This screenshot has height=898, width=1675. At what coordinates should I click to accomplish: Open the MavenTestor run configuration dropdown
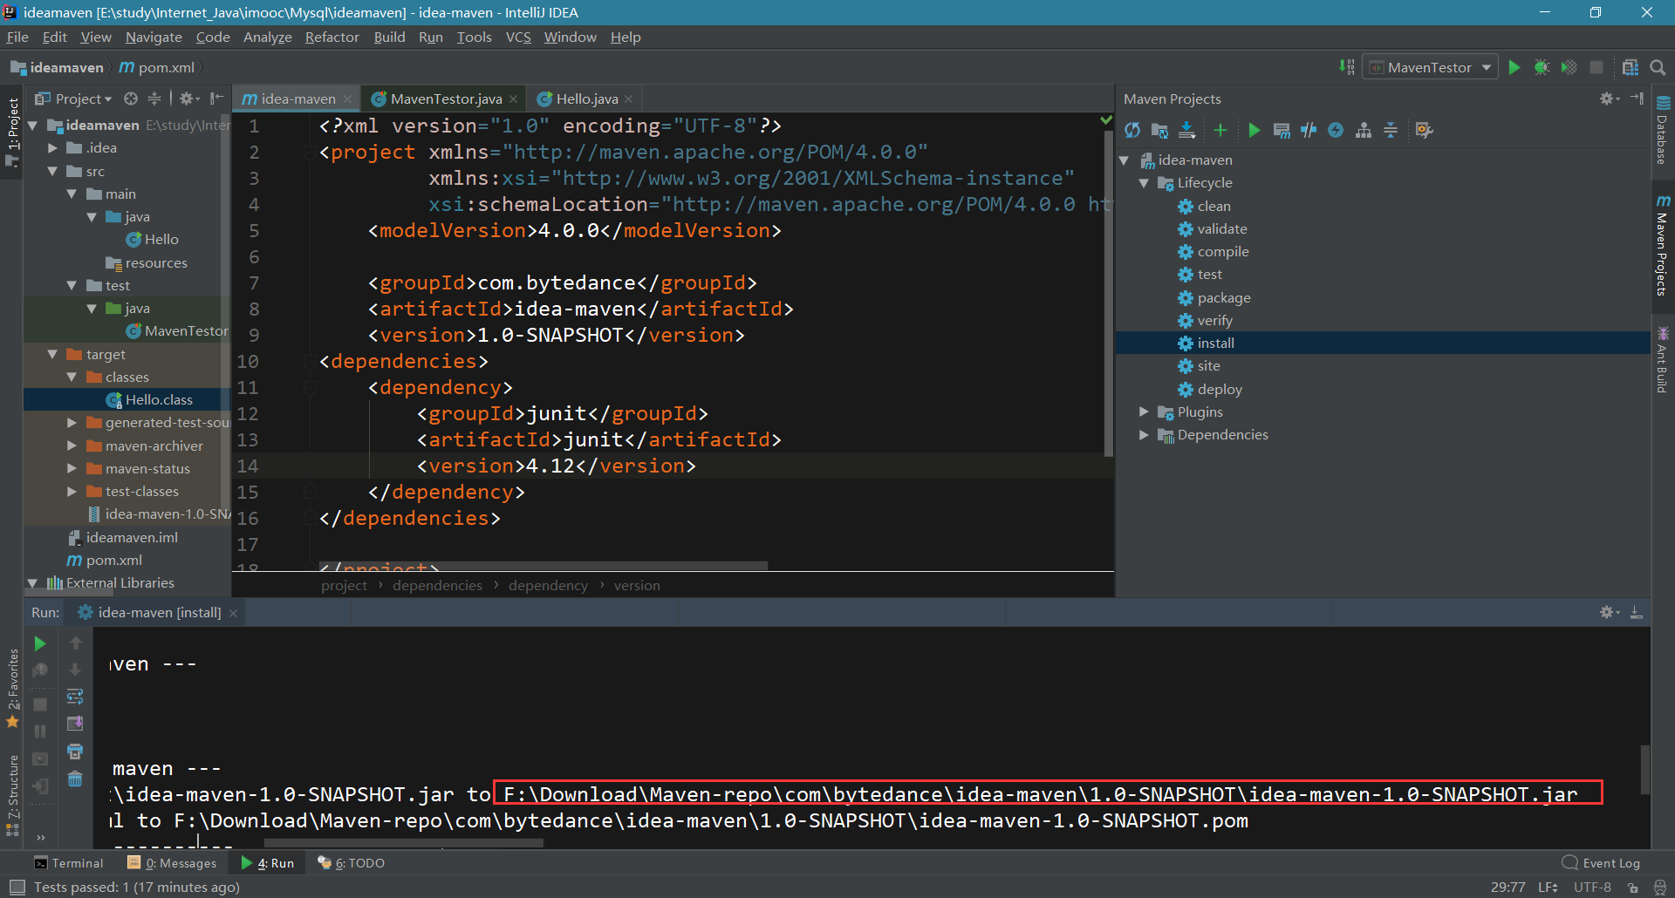click(x=1430, y=67)
